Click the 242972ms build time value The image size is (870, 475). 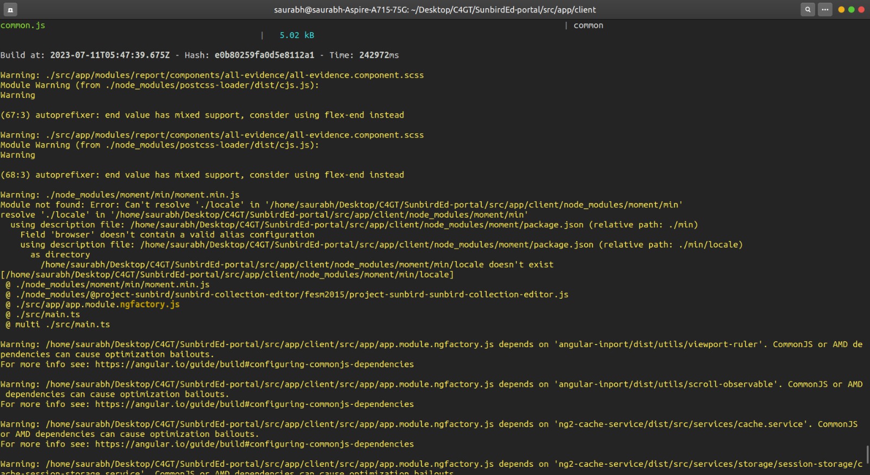[x=378, y=55]
